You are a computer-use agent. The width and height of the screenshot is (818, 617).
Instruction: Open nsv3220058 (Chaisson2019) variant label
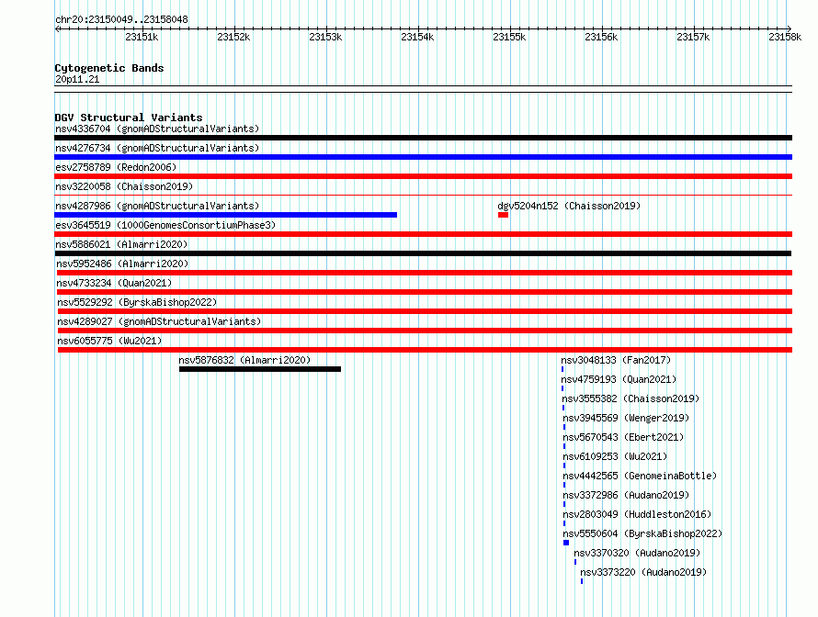pos(124,186)
